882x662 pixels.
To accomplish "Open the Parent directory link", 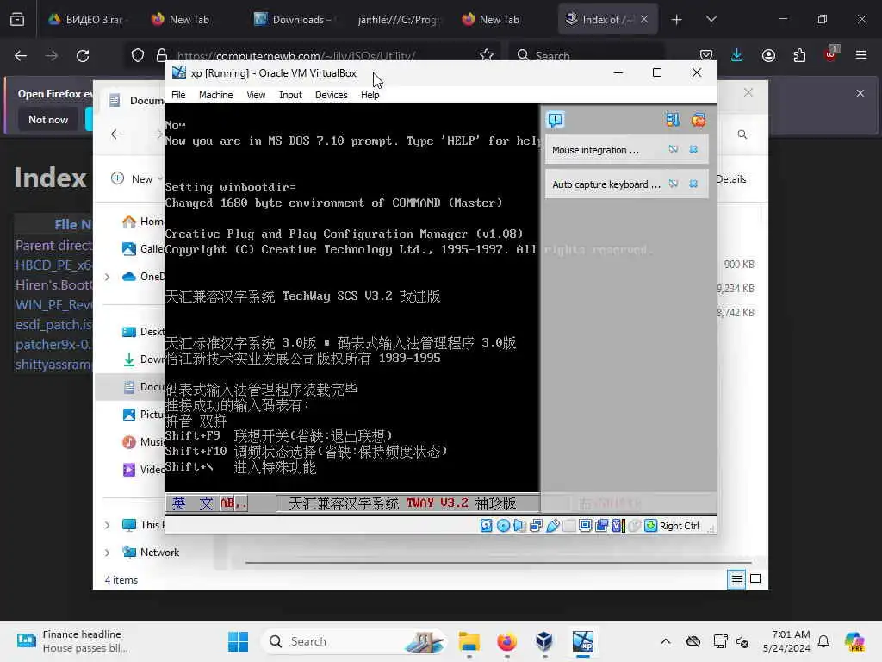I will point(53,246).
